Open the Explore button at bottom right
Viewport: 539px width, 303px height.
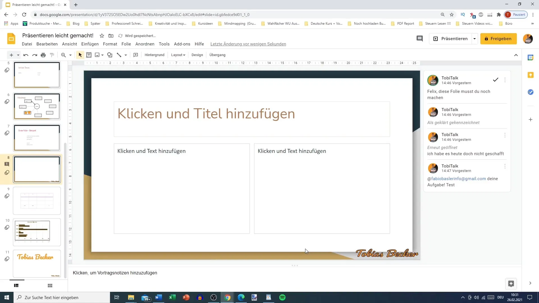pos(511,284)
